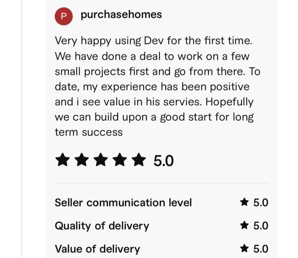Screen dimensions: 298x258
Task: Click the Seller communication level label
Action: (x=123, y=202)
